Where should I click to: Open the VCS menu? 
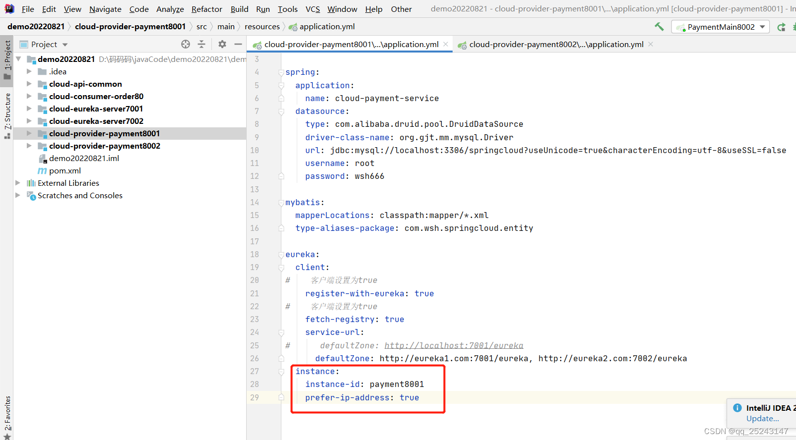[x=313, y=9]
